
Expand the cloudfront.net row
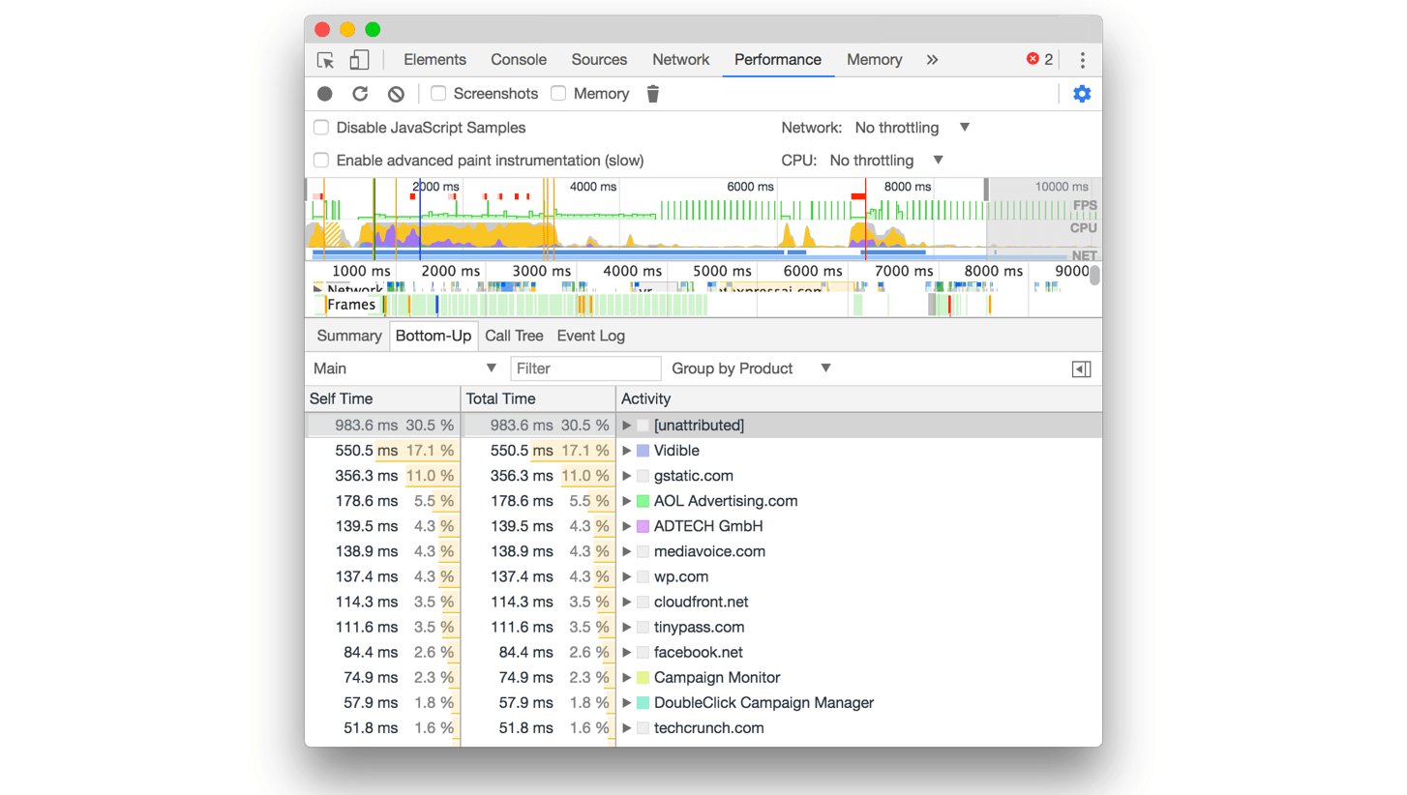(x=627, y=602)
